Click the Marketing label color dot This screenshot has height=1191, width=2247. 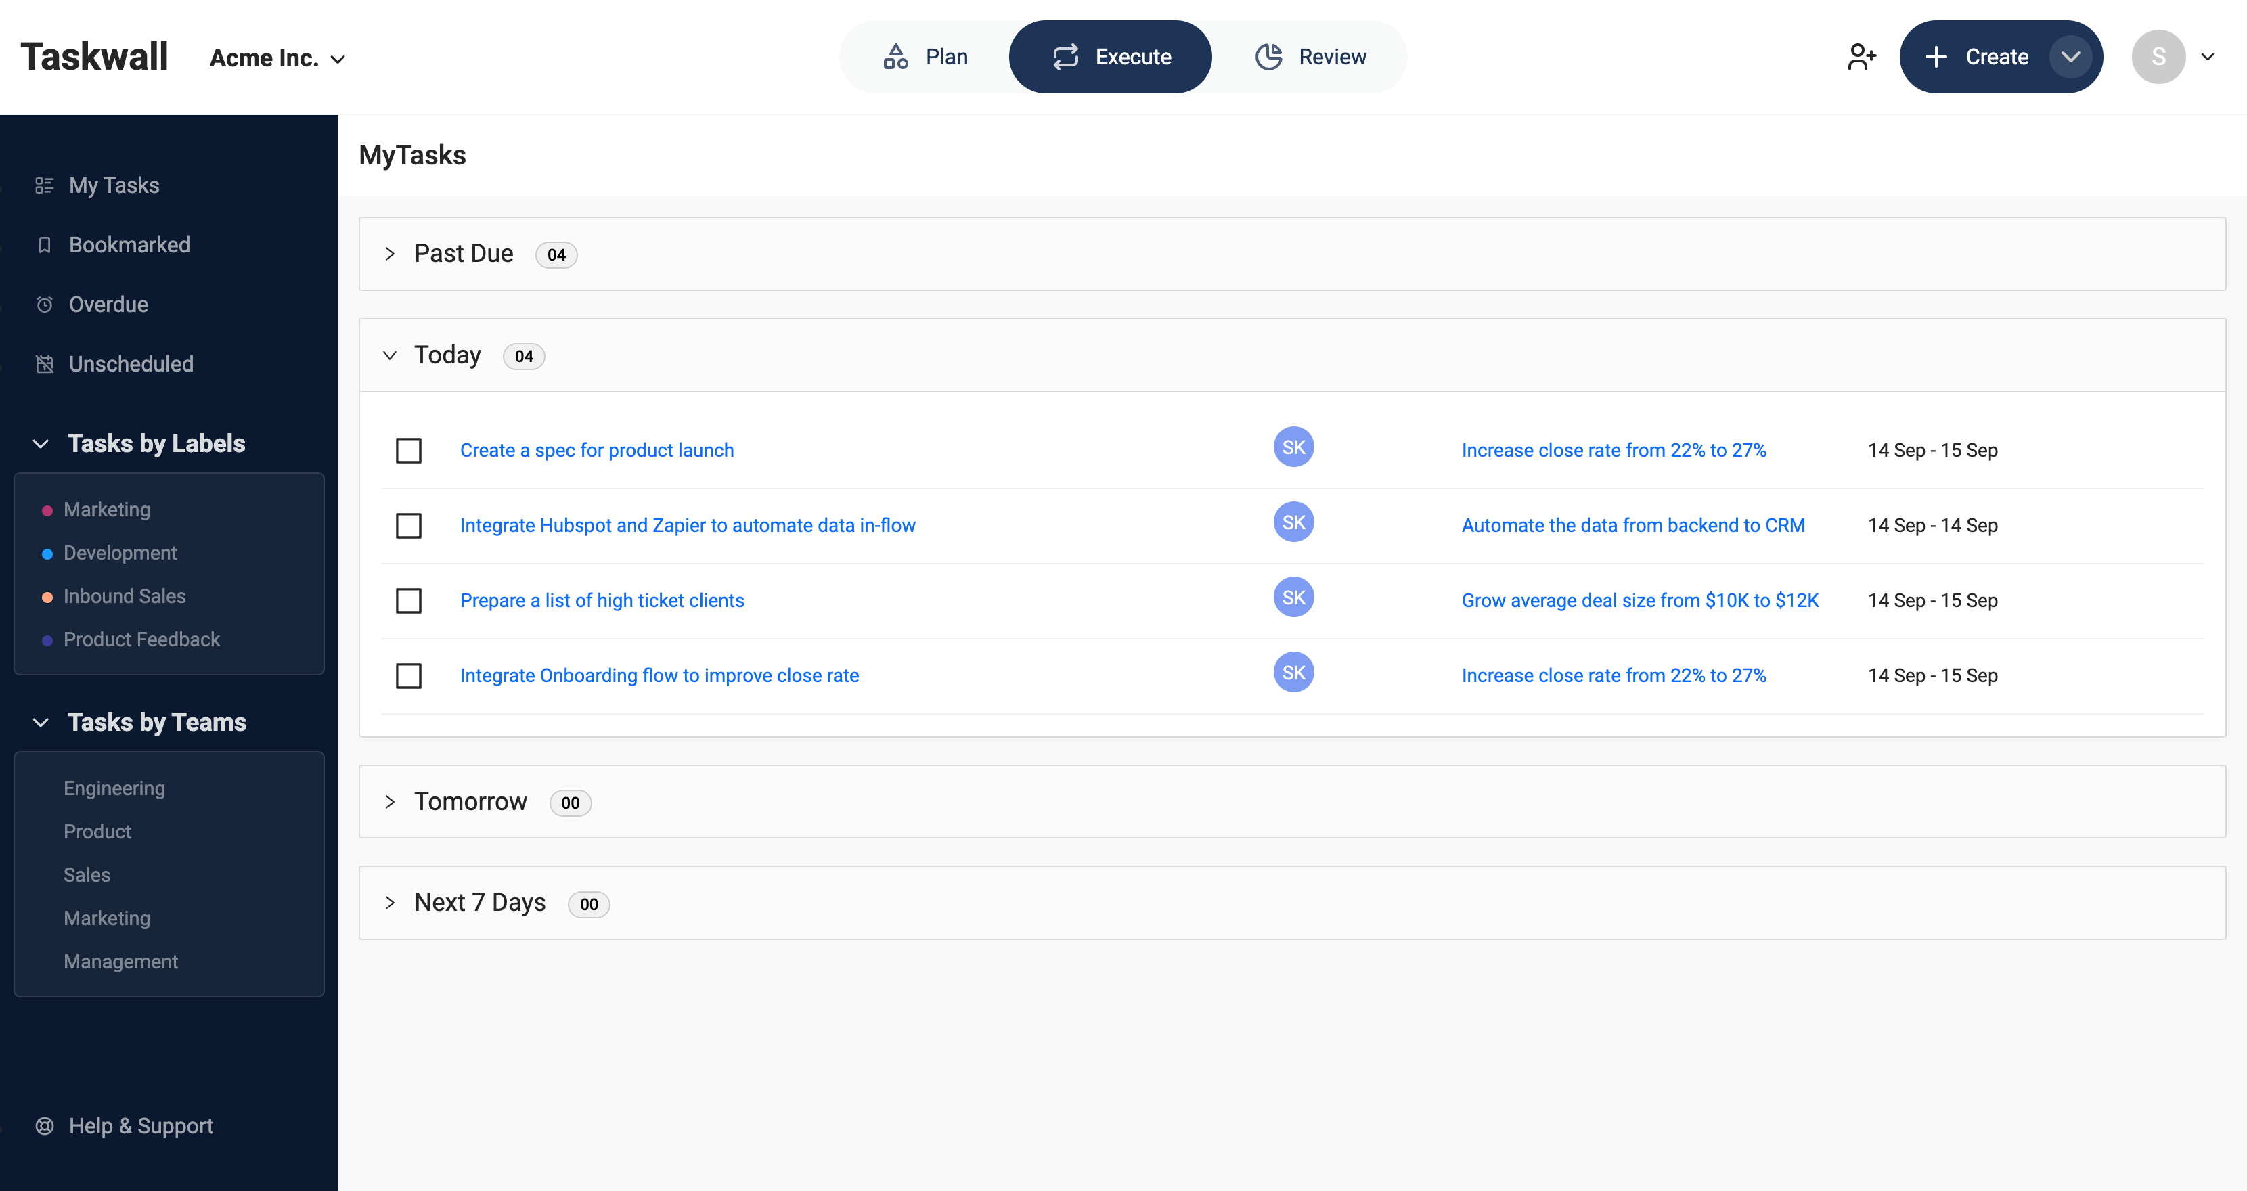46,510
